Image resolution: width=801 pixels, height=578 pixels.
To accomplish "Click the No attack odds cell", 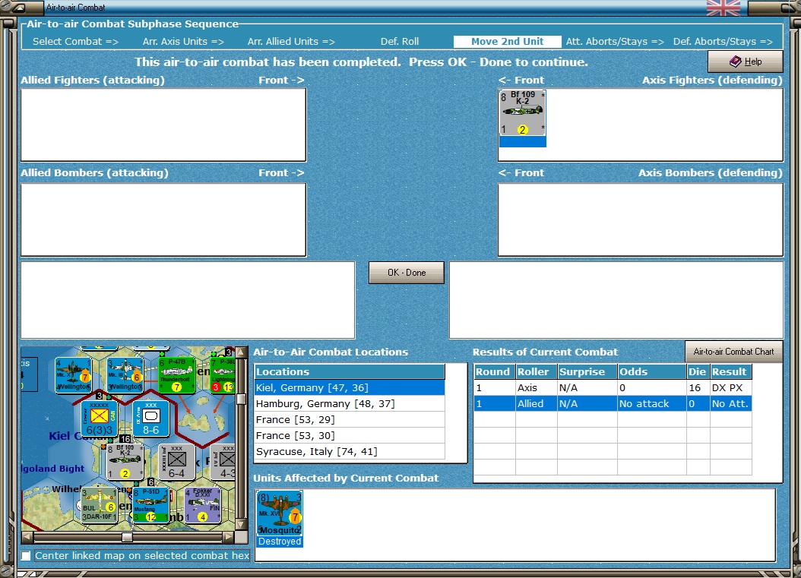I will coord(651,403).
